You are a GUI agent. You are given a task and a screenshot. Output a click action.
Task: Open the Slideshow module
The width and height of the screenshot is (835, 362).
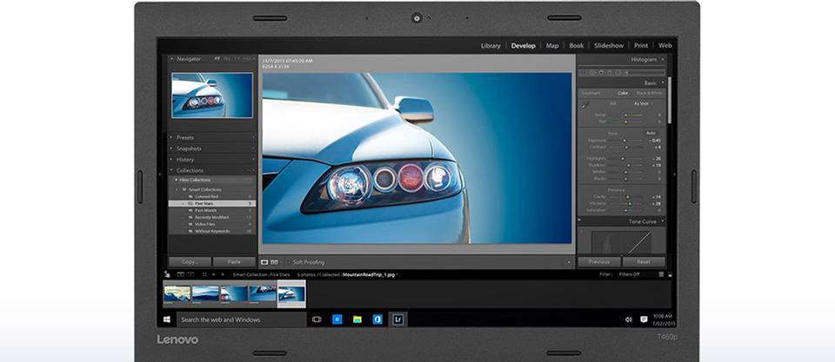[x=608, y=45]
